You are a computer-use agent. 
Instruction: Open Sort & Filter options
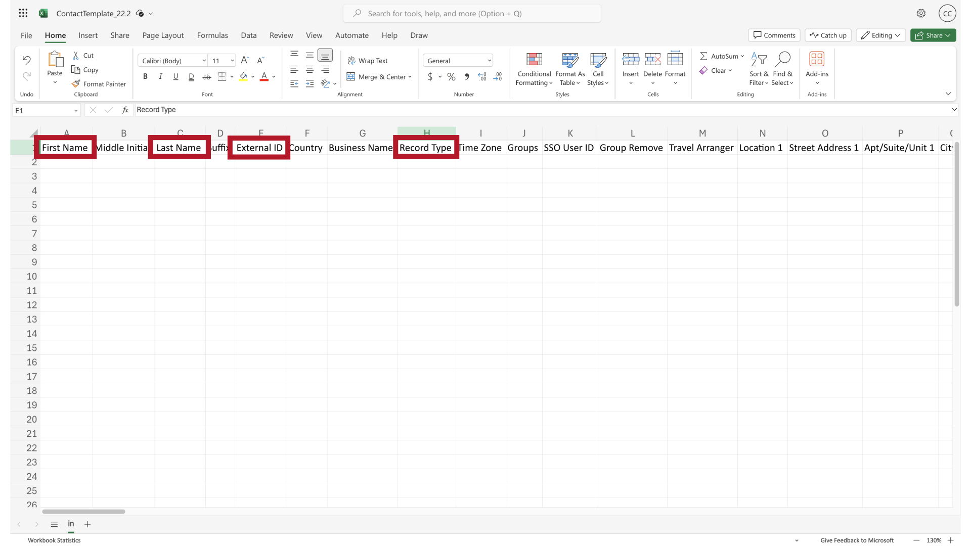click(759, 69)
